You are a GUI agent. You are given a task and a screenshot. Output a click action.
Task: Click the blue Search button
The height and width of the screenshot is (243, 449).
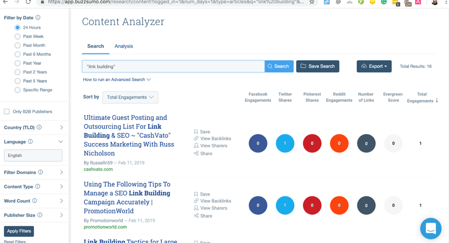click(279, 66)
